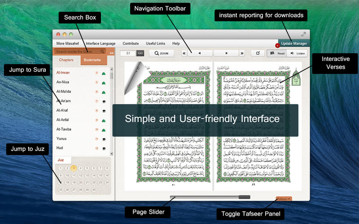Open the Zoom magnifier tool

point(162,53)
